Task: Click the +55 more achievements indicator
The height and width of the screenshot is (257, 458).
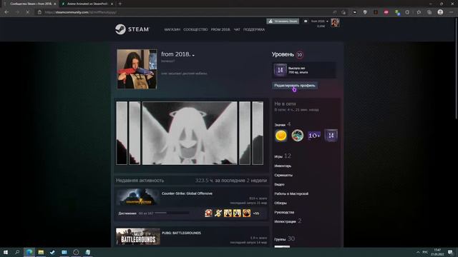Action: (x=256, y=213)
